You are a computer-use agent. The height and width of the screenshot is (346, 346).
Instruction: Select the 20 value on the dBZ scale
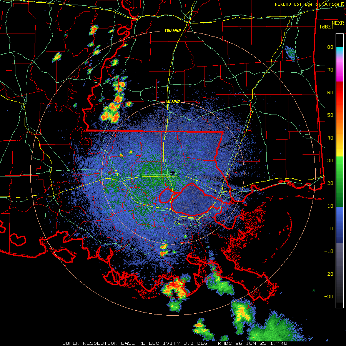click(x=330, y=183)
